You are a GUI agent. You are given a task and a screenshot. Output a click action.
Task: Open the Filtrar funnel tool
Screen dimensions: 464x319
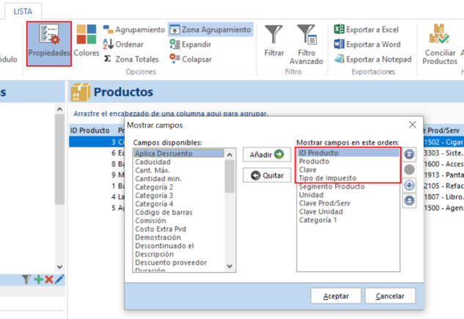coord(273,41)
